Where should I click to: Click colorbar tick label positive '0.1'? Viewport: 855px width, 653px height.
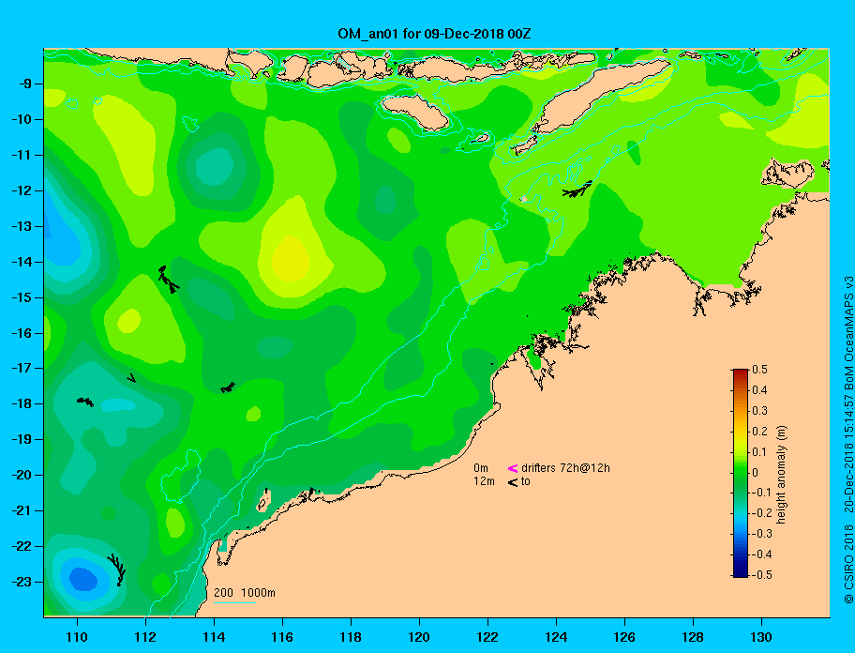[759, 452]
